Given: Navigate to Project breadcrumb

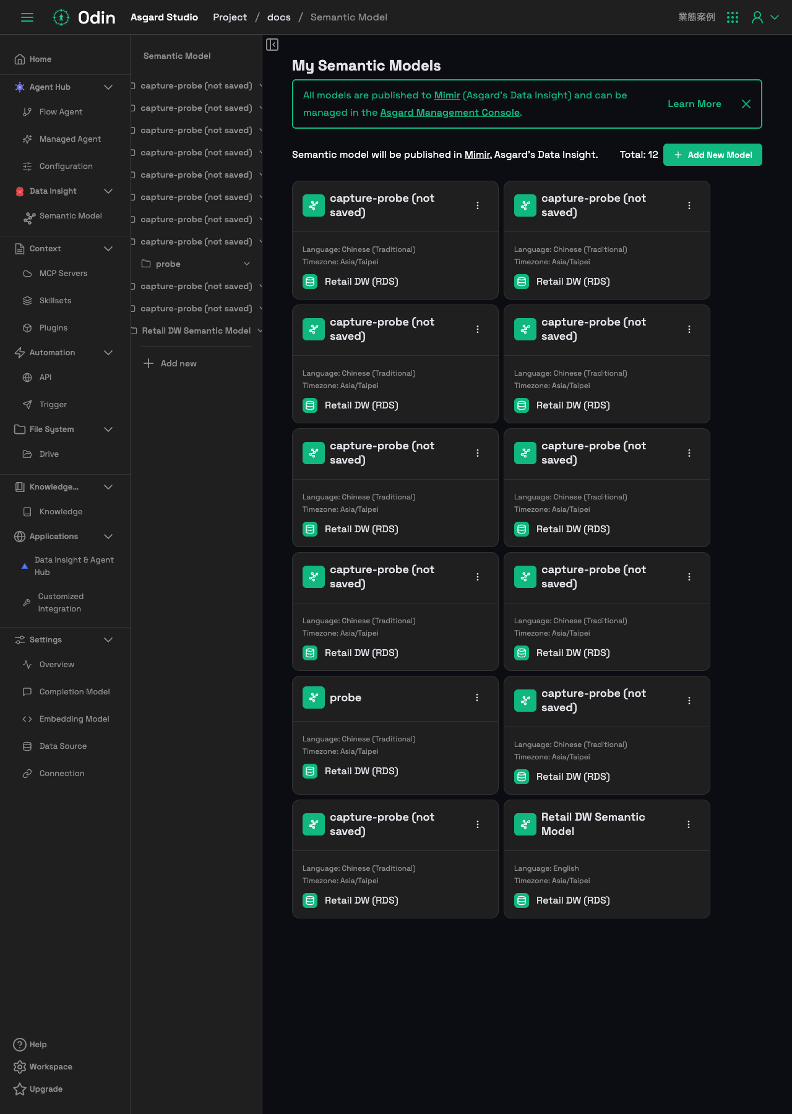Looking at the screenshot, I should point(230,17).
